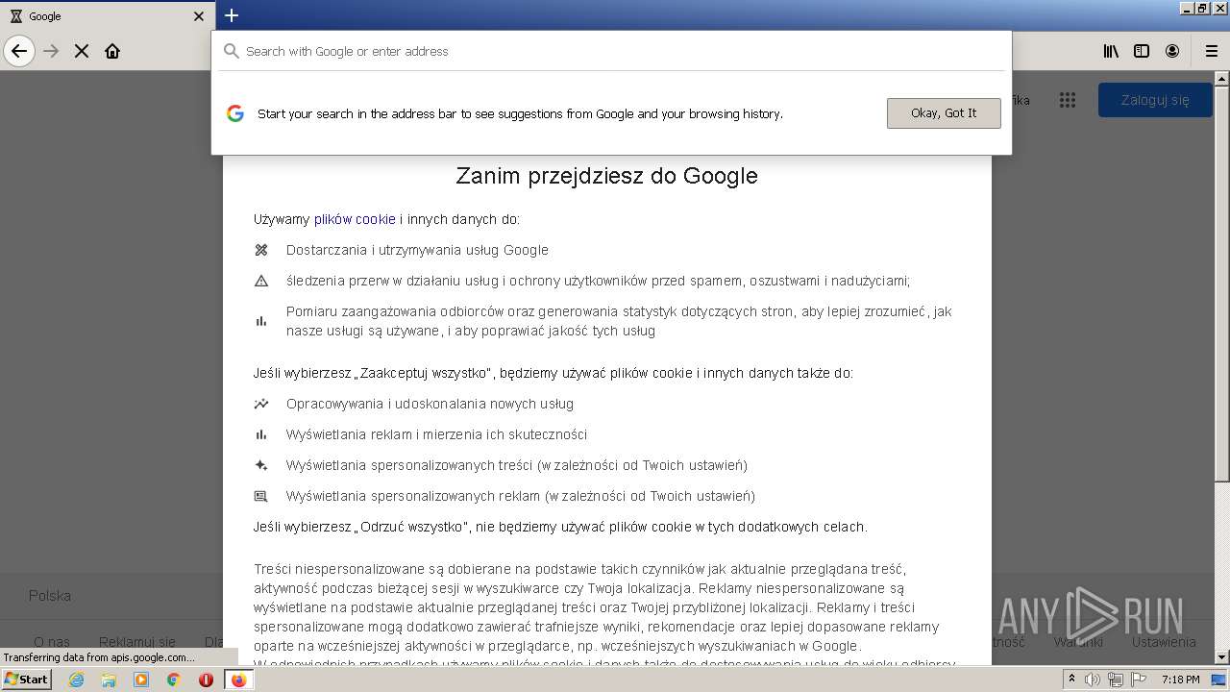Open the Firefox account icon
Image resolution: width=1230 pixels, height=692 pixels.
pyautogui.click(x=1172, y=51)
